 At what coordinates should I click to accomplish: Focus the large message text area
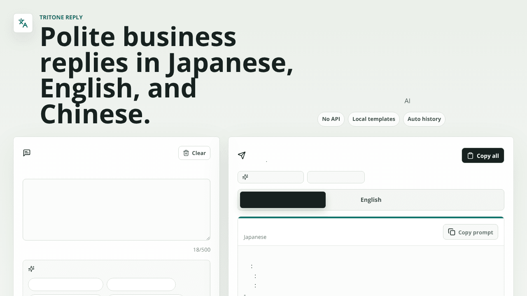(117, 210)
